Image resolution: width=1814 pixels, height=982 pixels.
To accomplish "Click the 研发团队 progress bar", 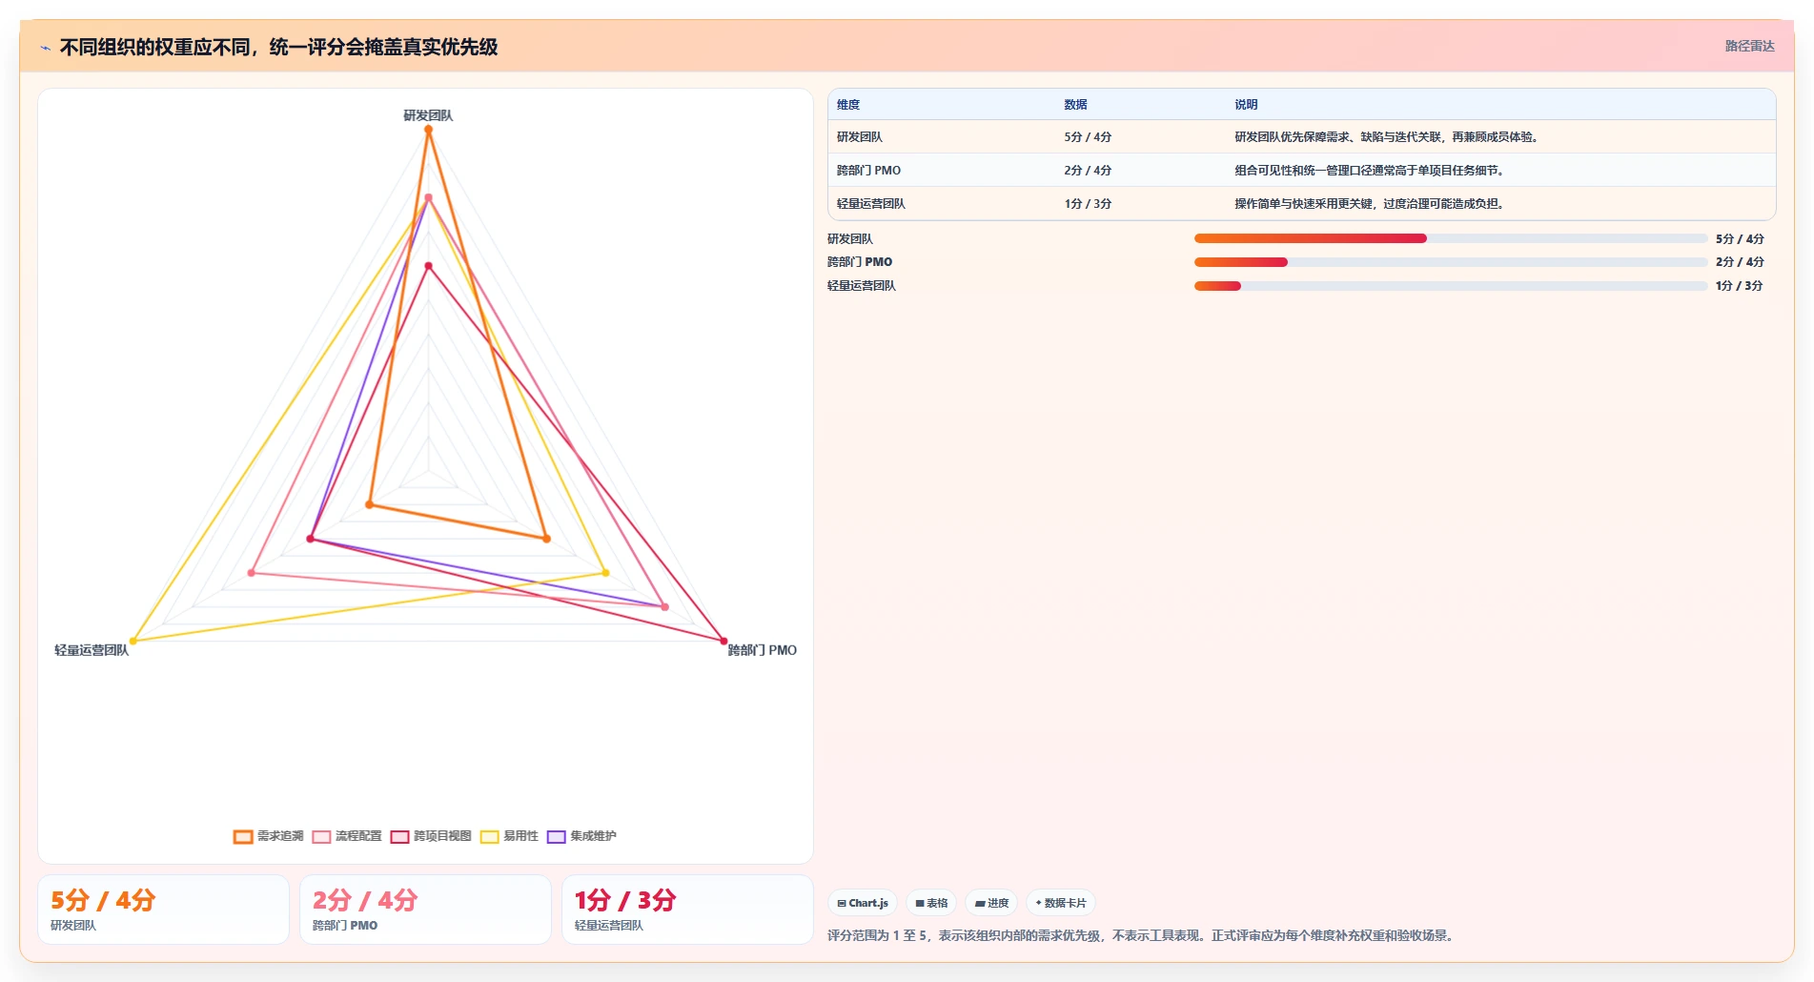I will [x=1450, y=238].
